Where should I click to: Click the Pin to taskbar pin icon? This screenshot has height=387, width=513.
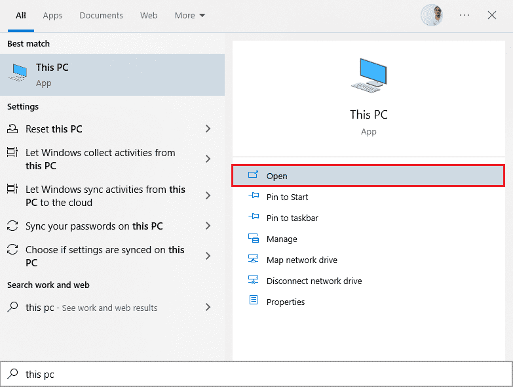click(x=254, y=216)
